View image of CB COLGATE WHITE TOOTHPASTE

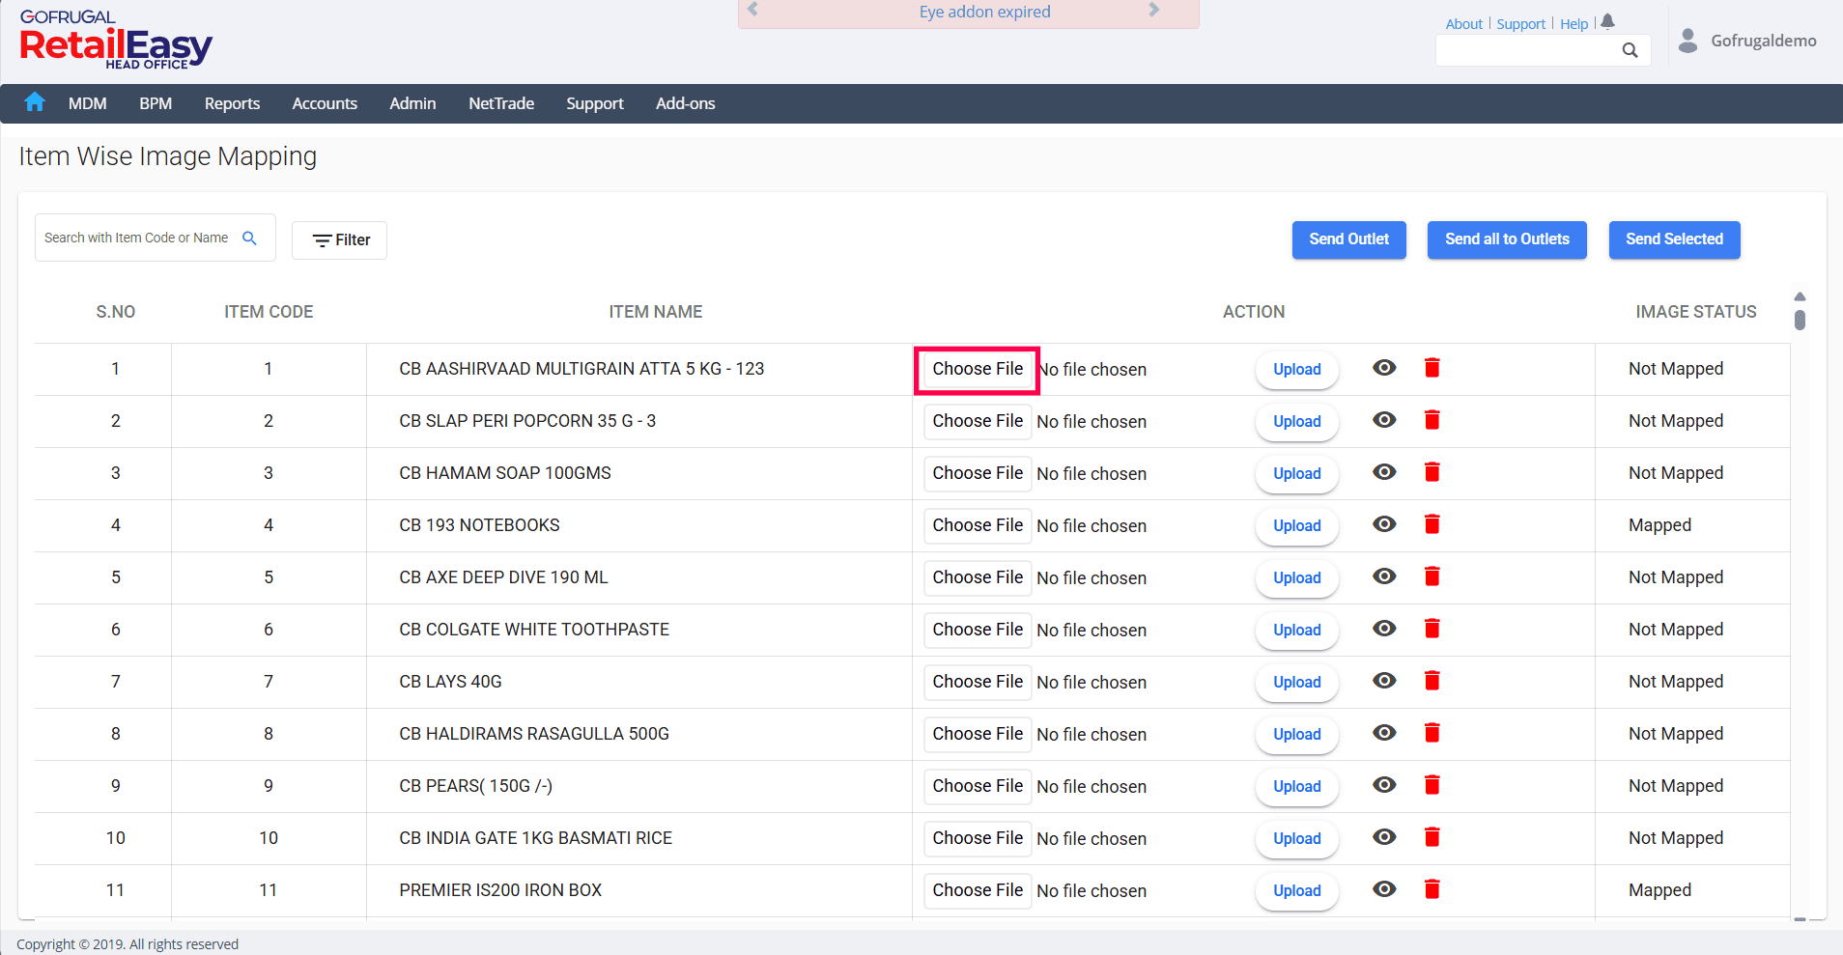(x=1384, y=629)
